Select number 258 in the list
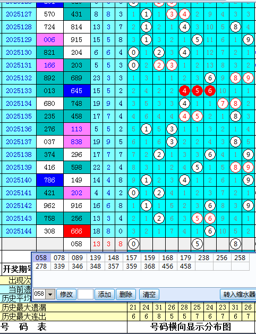This screenshot has height=334, width=256. coord(240,258)
